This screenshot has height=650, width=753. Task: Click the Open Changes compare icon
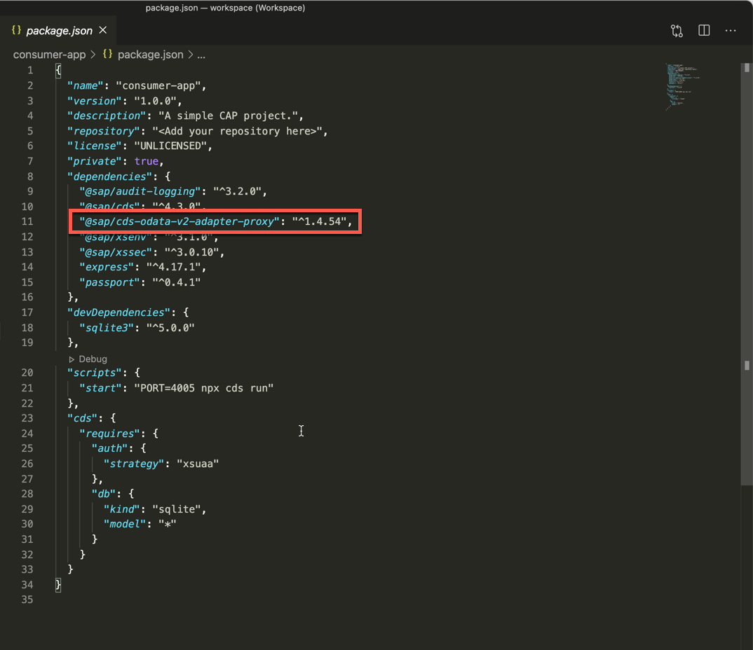(x=677, y=31)
